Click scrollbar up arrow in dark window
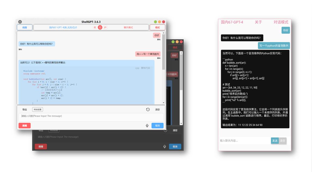The width and height of the screenshot is (312, 172). click(181, 53)
